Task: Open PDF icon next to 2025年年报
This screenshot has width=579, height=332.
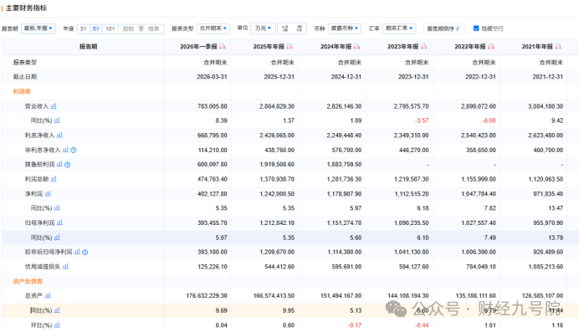Action: pyautogui.click(x=289, y=47)
